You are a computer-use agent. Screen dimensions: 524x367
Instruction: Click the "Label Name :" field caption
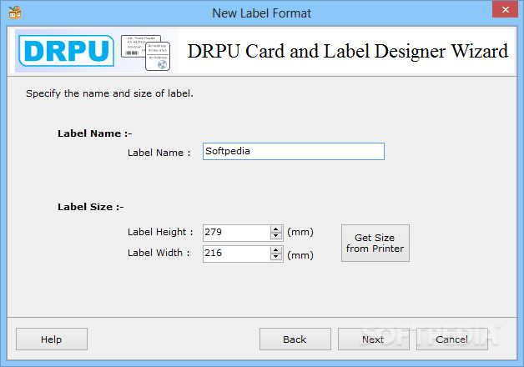click(x=159, y=153)
